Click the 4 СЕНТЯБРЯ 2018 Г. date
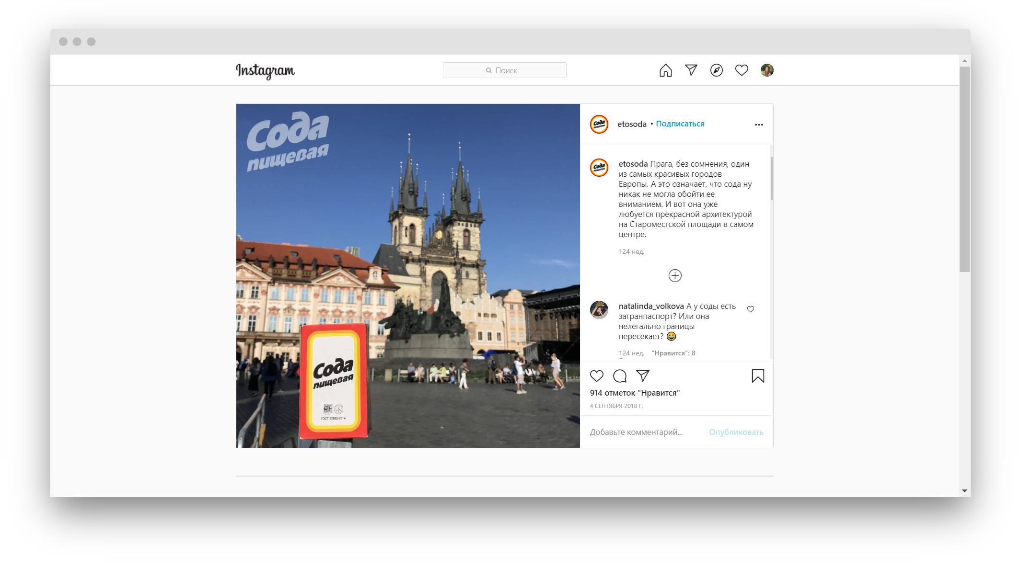Viewport: 1021px width, 569px height. (x=616, y=406)
